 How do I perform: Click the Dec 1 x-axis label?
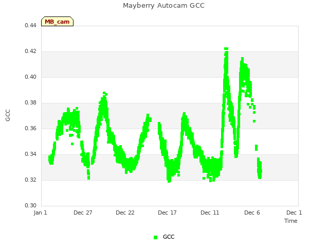coord(294,213)
